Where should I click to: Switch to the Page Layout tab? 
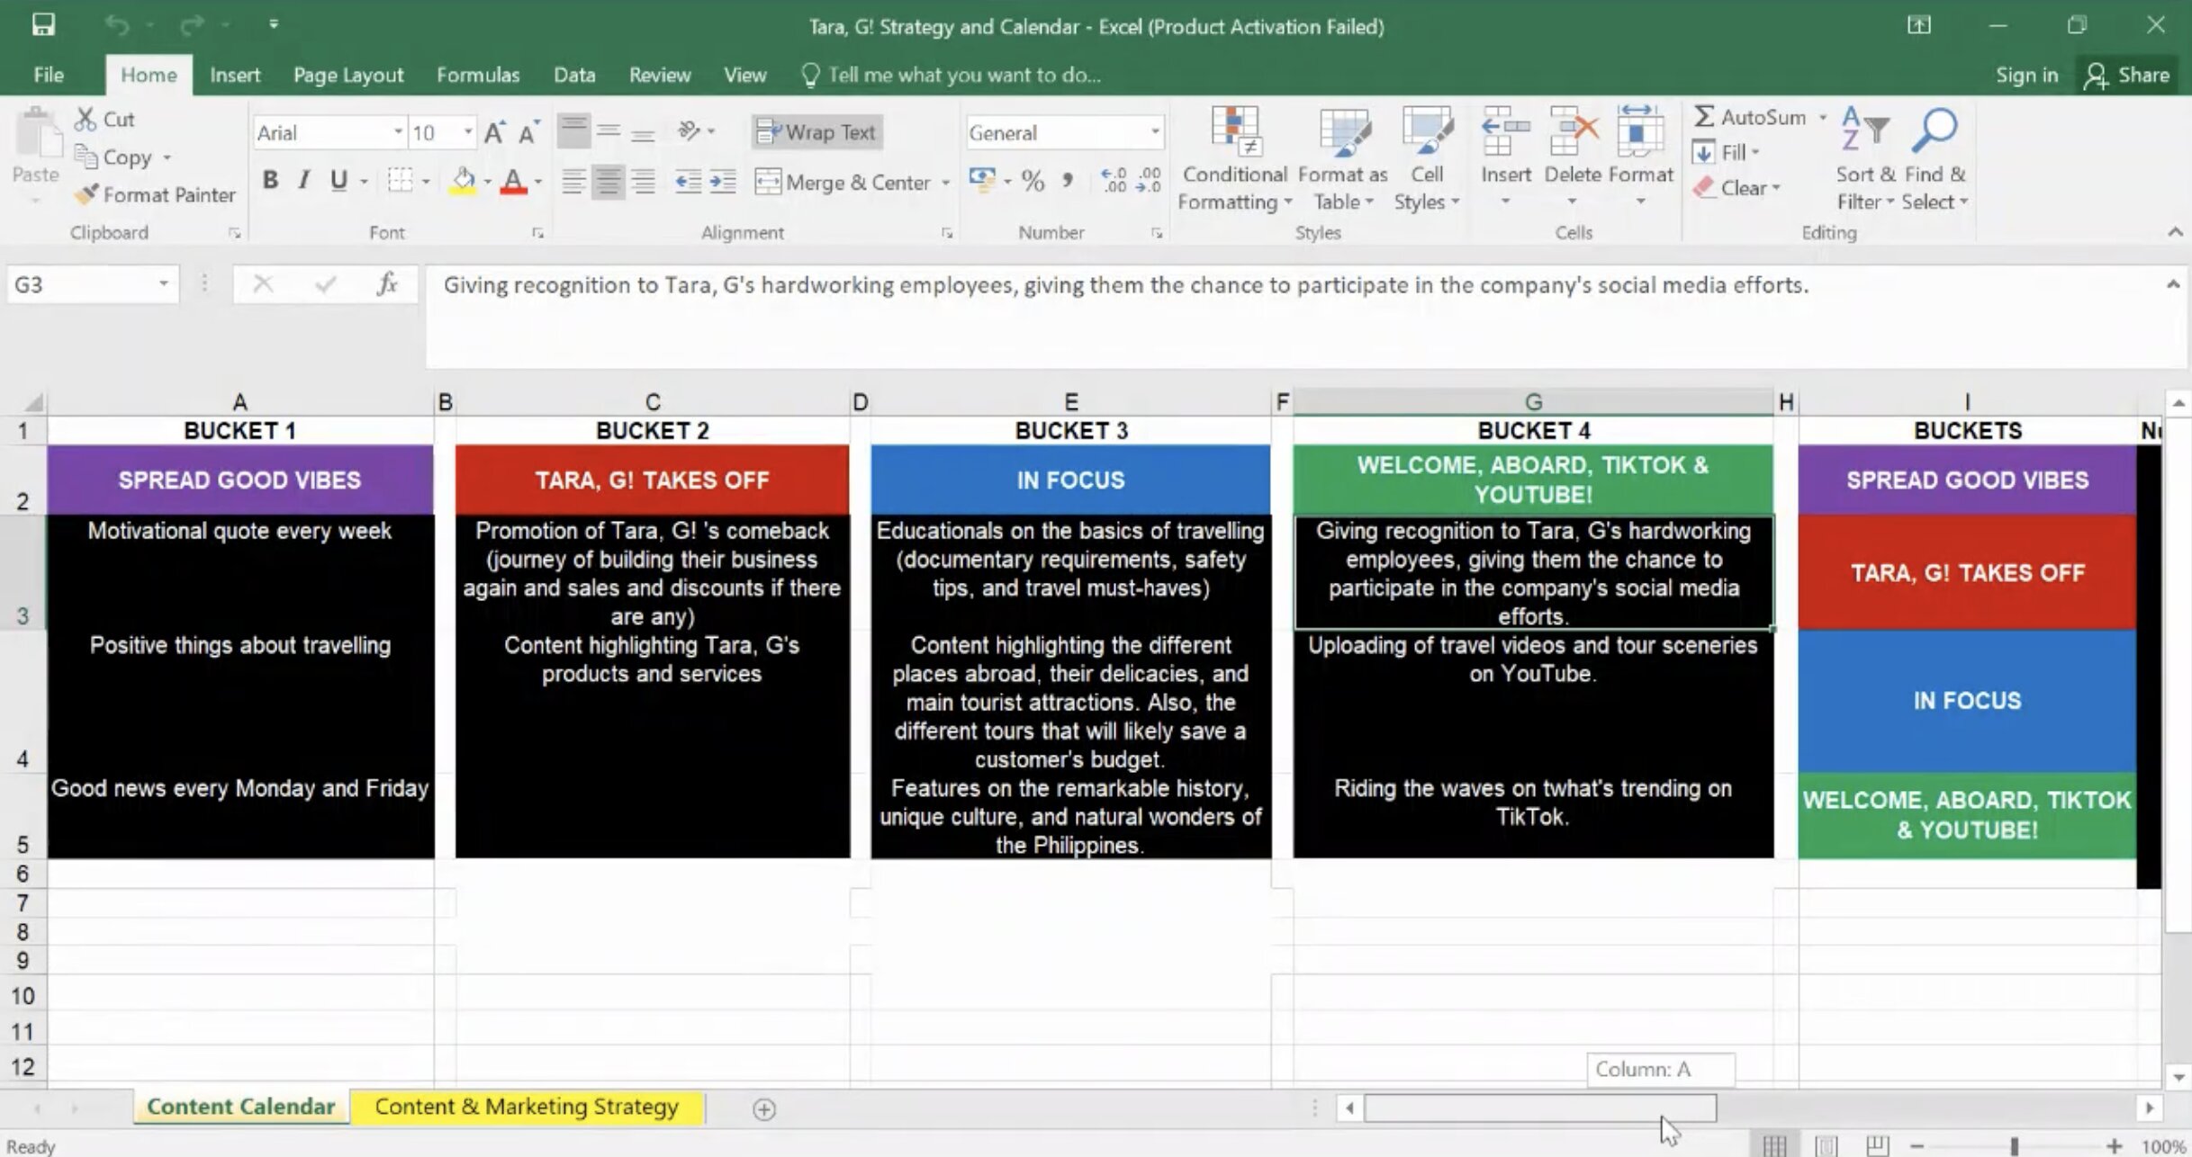pyautogui.click(x=347, y=75)
